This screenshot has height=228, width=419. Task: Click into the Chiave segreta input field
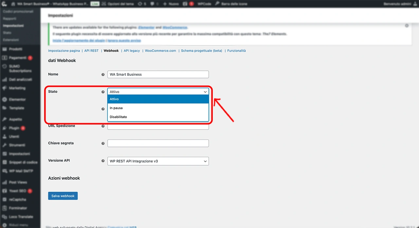158,143
